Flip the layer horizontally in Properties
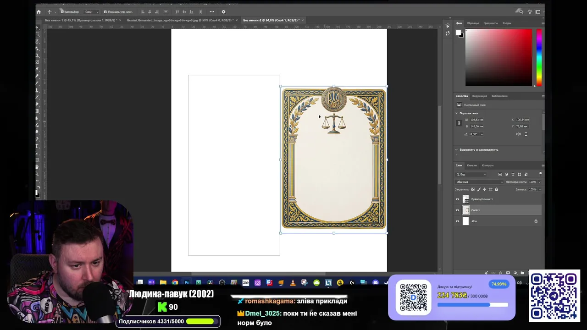The height and width of the screenshot is (330, 587). point(518,134)
